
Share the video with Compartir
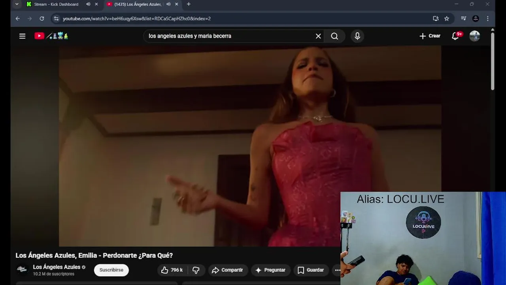pyautogui.click(x=228, y=270)
